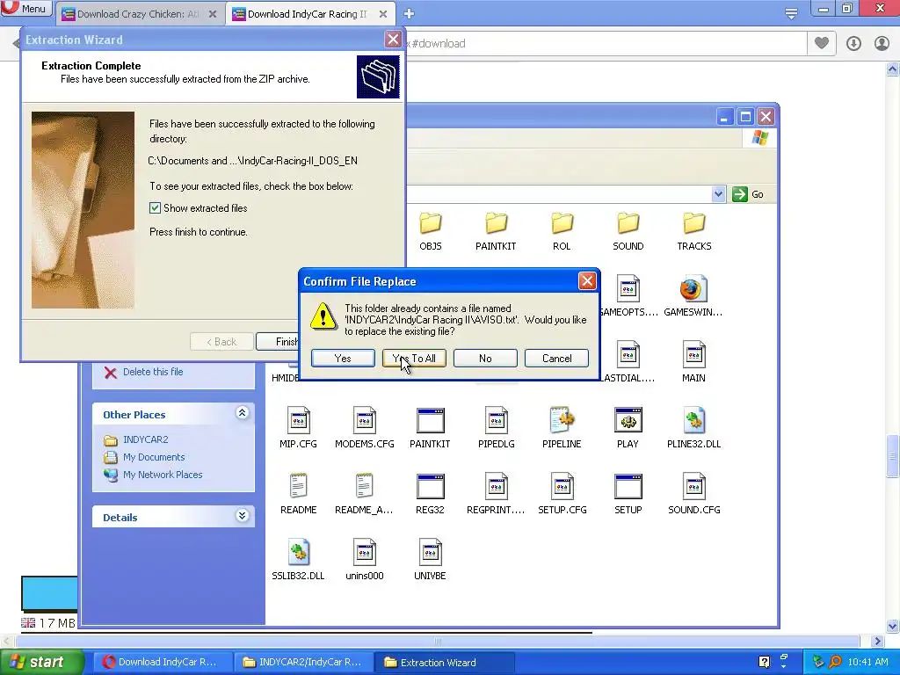Select the REGPRINT file
The width and height of the screenshot is (900, 675).
pyautogui.click(x=496, y=493)
